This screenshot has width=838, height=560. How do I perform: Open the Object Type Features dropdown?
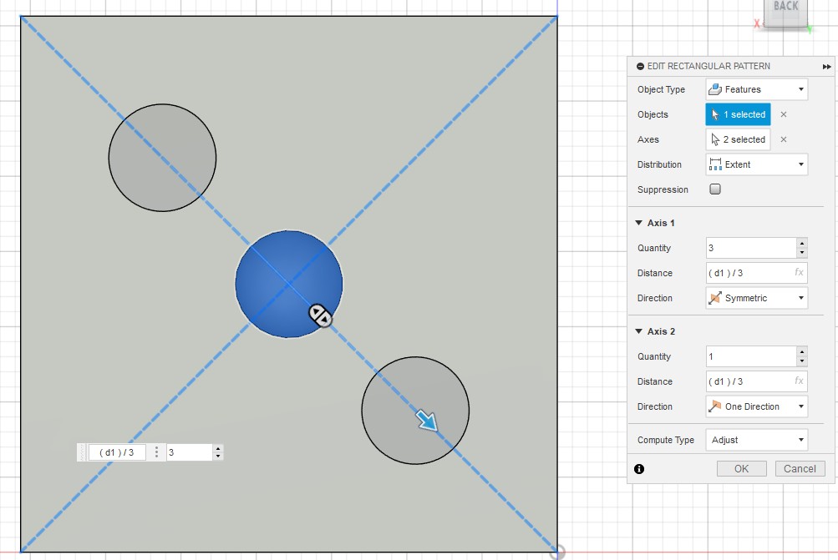756,89
